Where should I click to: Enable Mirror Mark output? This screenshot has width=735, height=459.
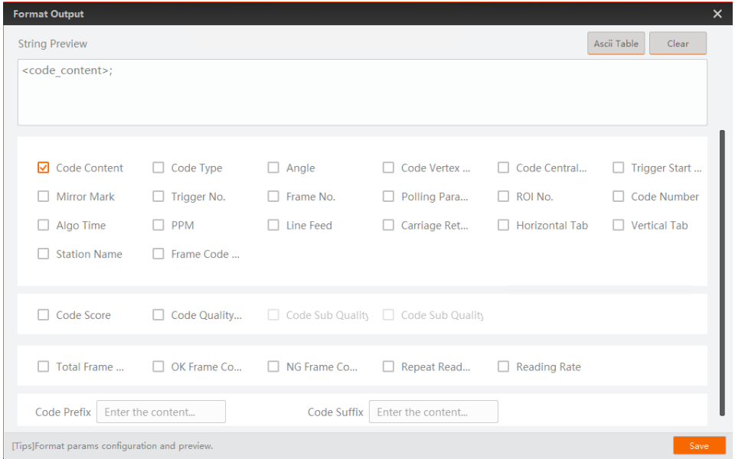pyautogui.click(x=43, y=197)
